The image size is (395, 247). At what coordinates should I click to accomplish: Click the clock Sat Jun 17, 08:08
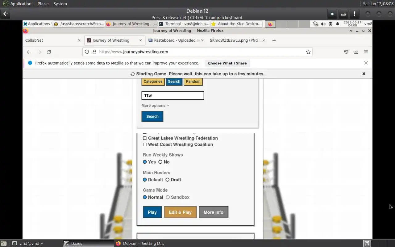click(x=378, y=4)
